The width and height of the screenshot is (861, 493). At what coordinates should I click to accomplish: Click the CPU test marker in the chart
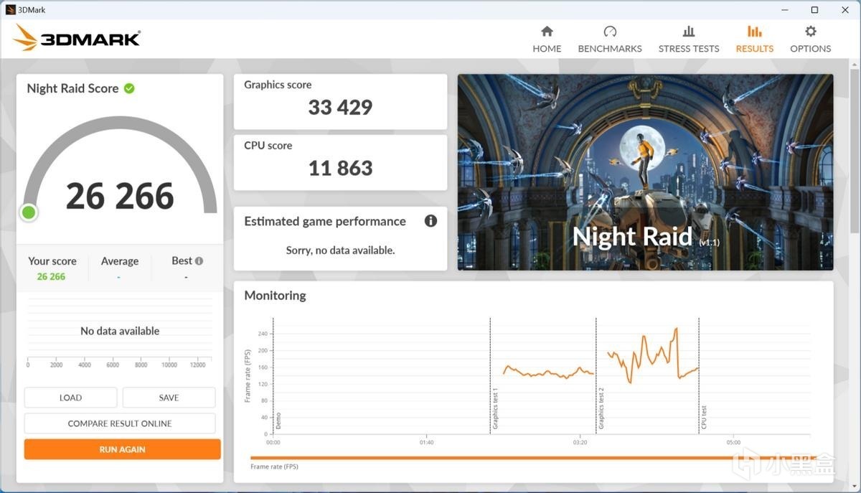tap(704, 418)
